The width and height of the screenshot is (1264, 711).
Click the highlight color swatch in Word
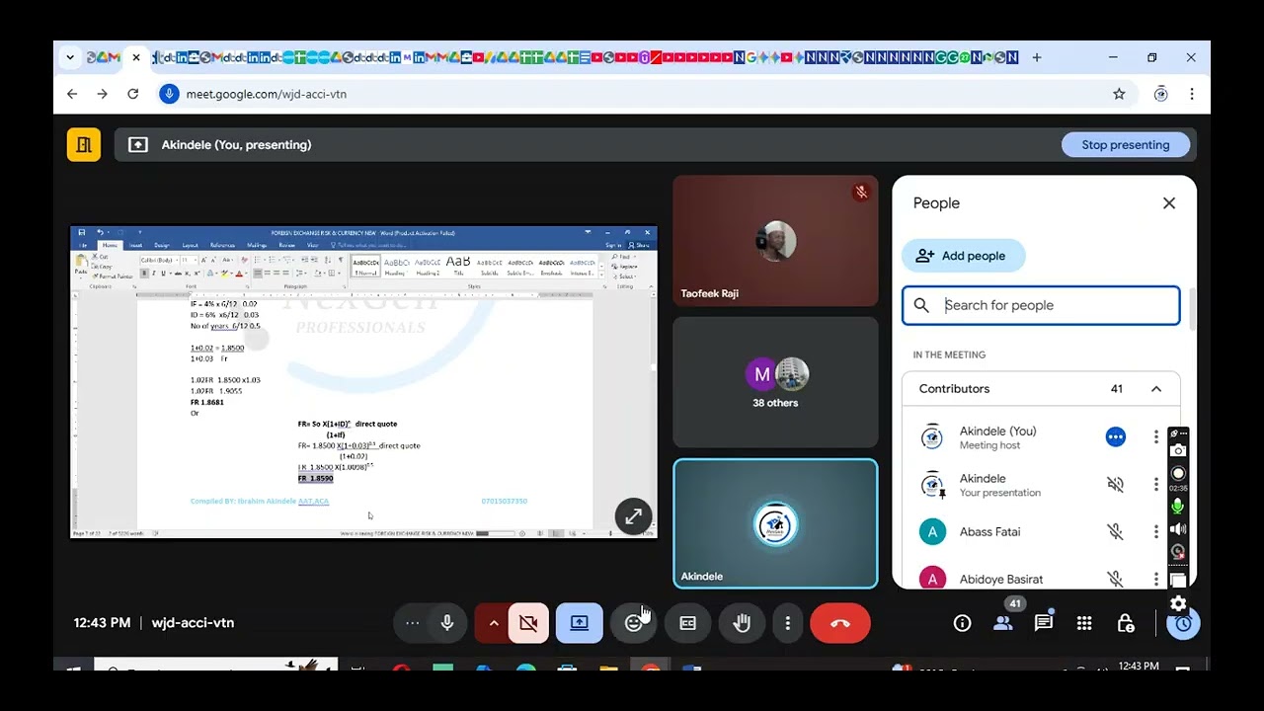[225, 274]
